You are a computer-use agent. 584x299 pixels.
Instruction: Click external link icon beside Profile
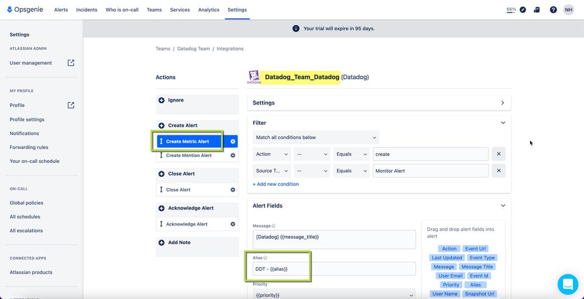point(71,105)
